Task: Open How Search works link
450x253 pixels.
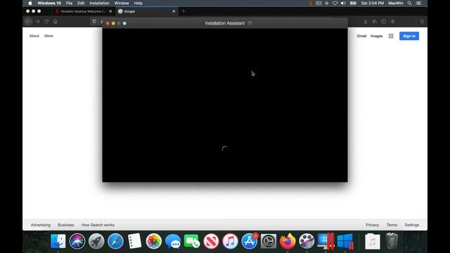Action: pyautogui.click(x=98, y=225)
